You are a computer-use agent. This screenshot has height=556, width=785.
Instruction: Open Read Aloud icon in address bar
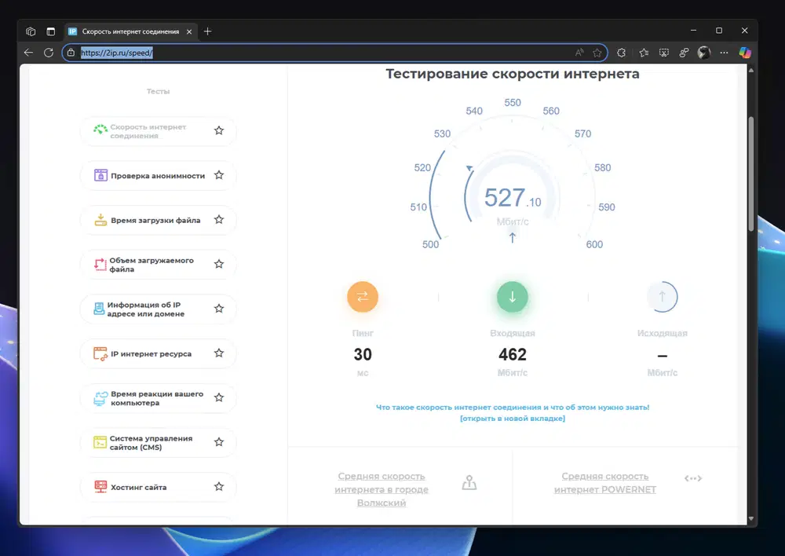[x=579, y=53]
